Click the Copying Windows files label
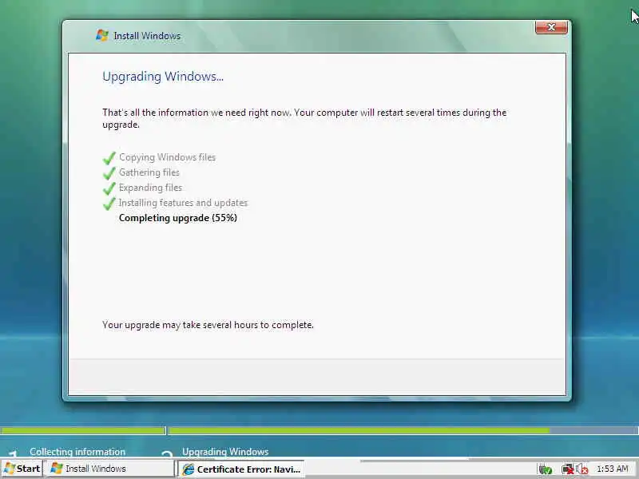The height and width of the screenshot is (479, 639). (167, 157)
